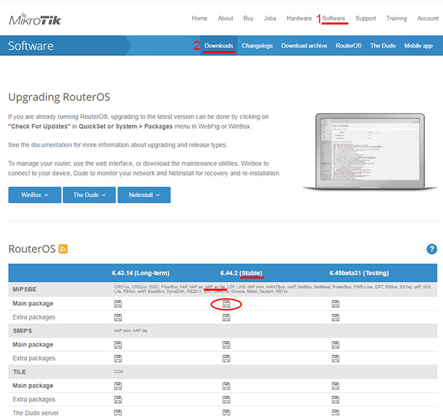Viewport: 443px width, 416px height.
Task: Open the MikroTik logo home link
Action: [35, 19]
